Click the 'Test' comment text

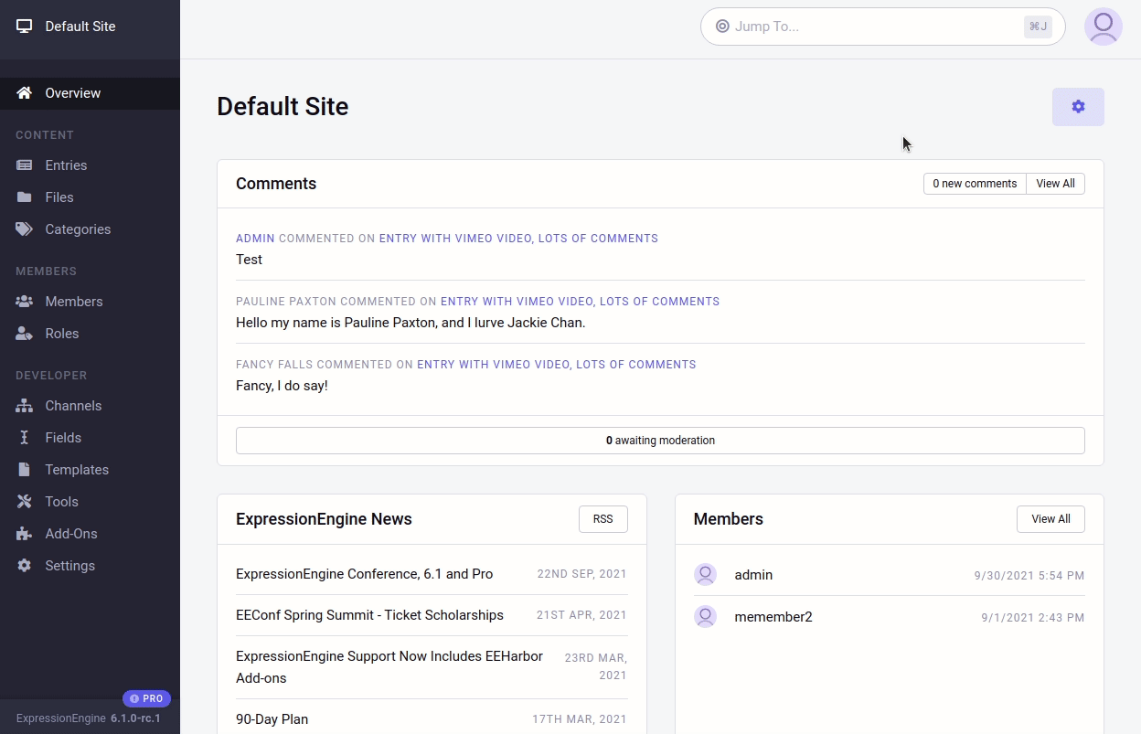click(x=249, y=260)
